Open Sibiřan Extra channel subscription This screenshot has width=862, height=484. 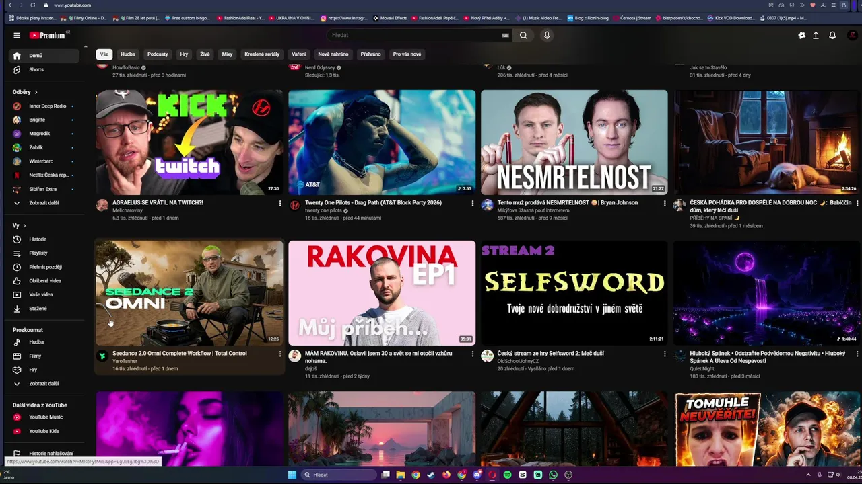(x=44, y=189)
